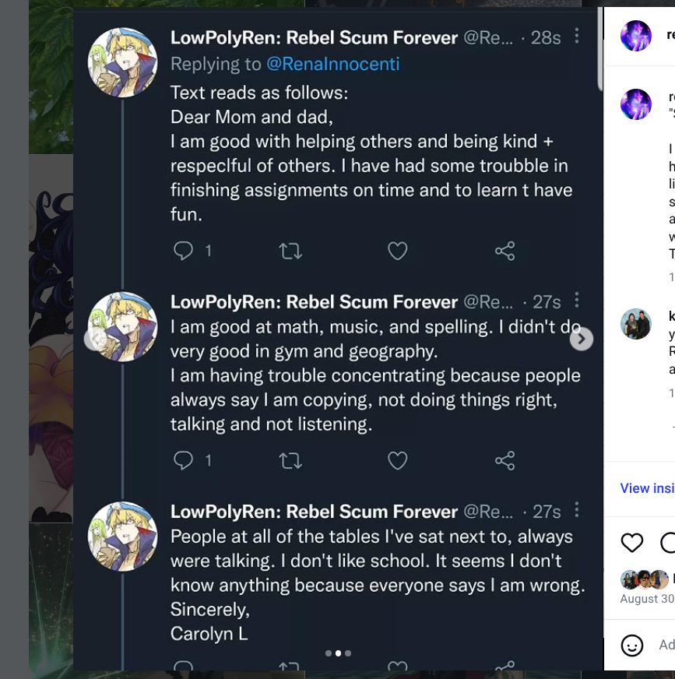This screenshot has width=675, height=679.
Task: Open the @RenaInnocenti mention link
Action: 332,64
